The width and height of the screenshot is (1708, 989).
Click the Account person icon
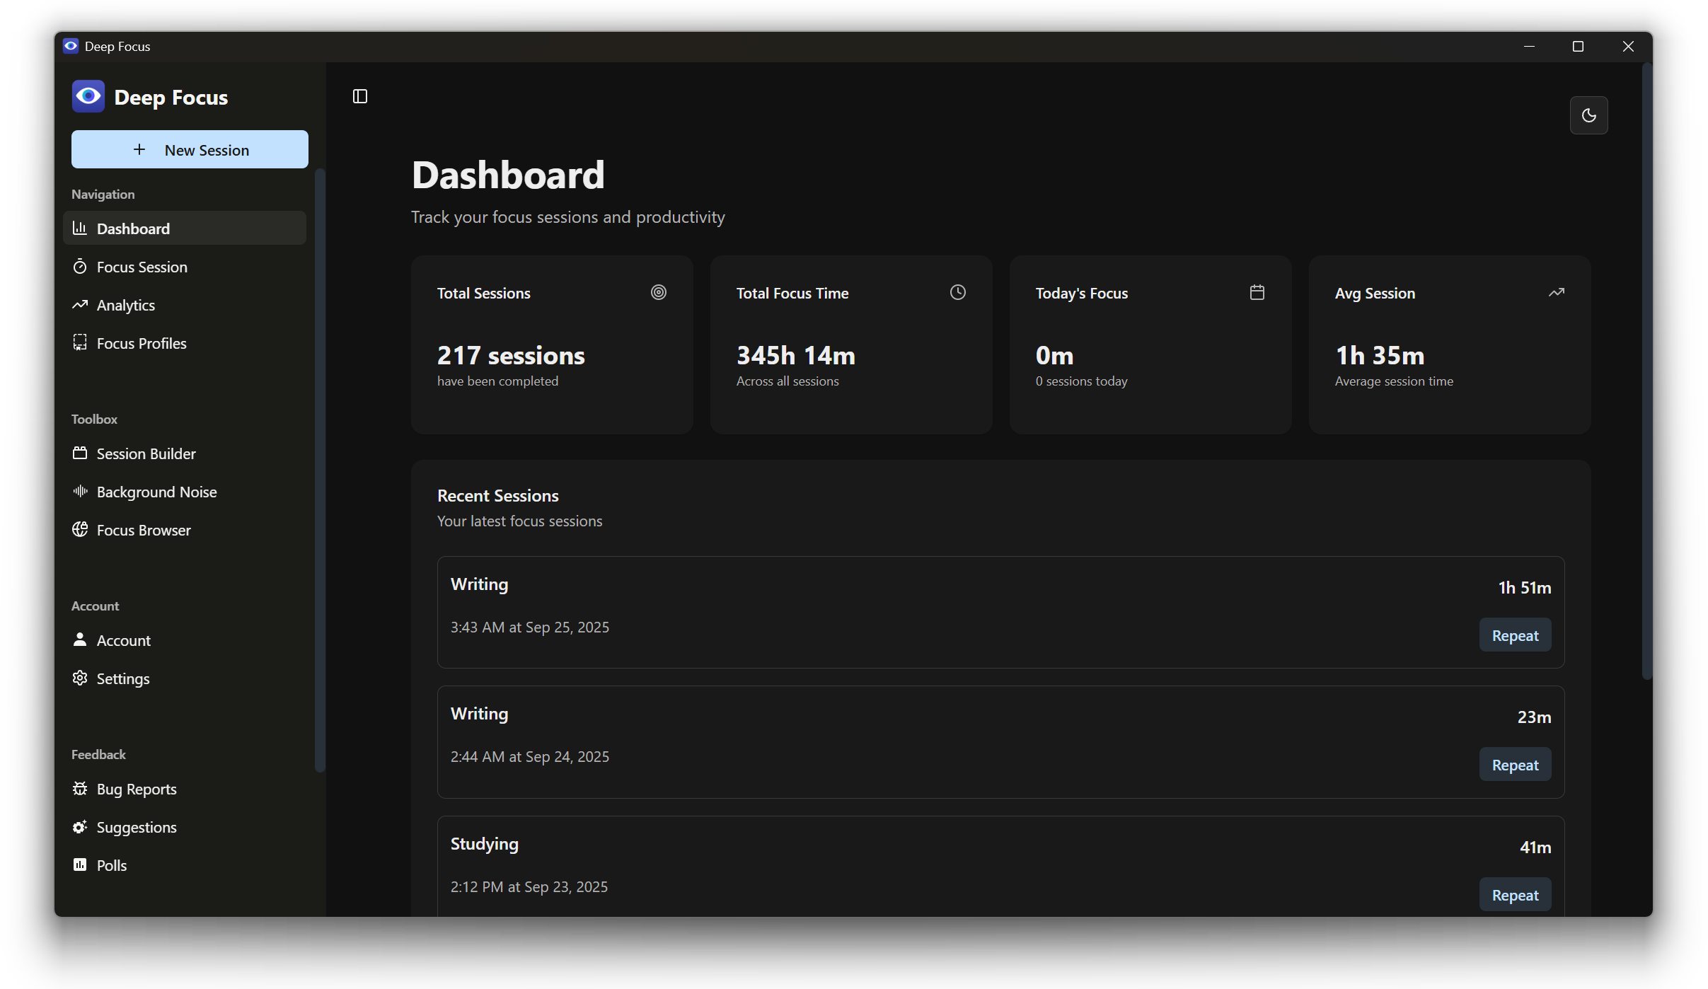click(x=80, y=640)
